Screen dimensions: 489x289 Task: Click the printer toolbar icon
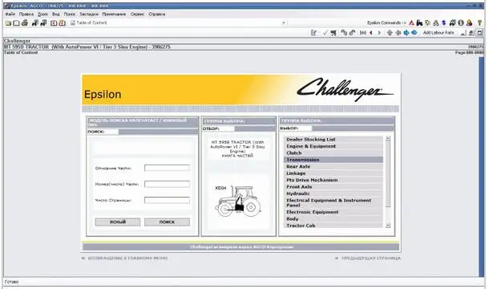tap(25, 22)
